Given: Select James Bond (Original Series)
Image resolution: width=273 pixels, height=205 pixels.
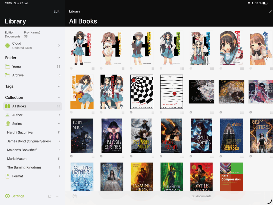Looking at the screenshot, I should click(33, 141).
